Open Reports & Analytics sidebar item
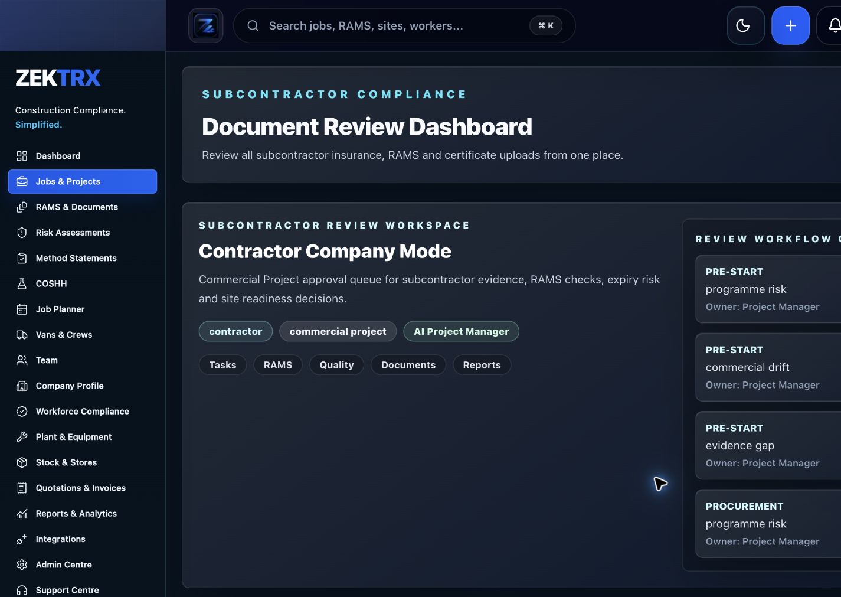The height and width of the screenshot is (597, 841). (83, 514)
